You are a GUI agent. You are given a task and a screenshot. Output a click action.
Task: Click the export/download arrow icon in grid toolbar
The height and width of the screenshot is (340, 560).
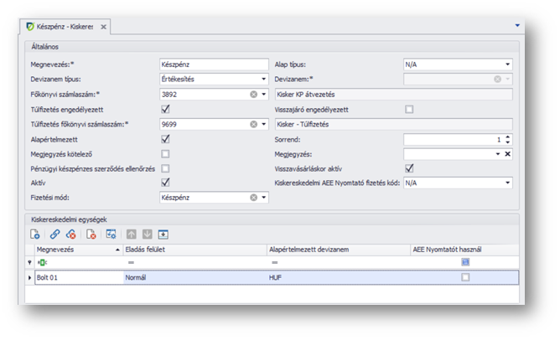pos(163,234)
